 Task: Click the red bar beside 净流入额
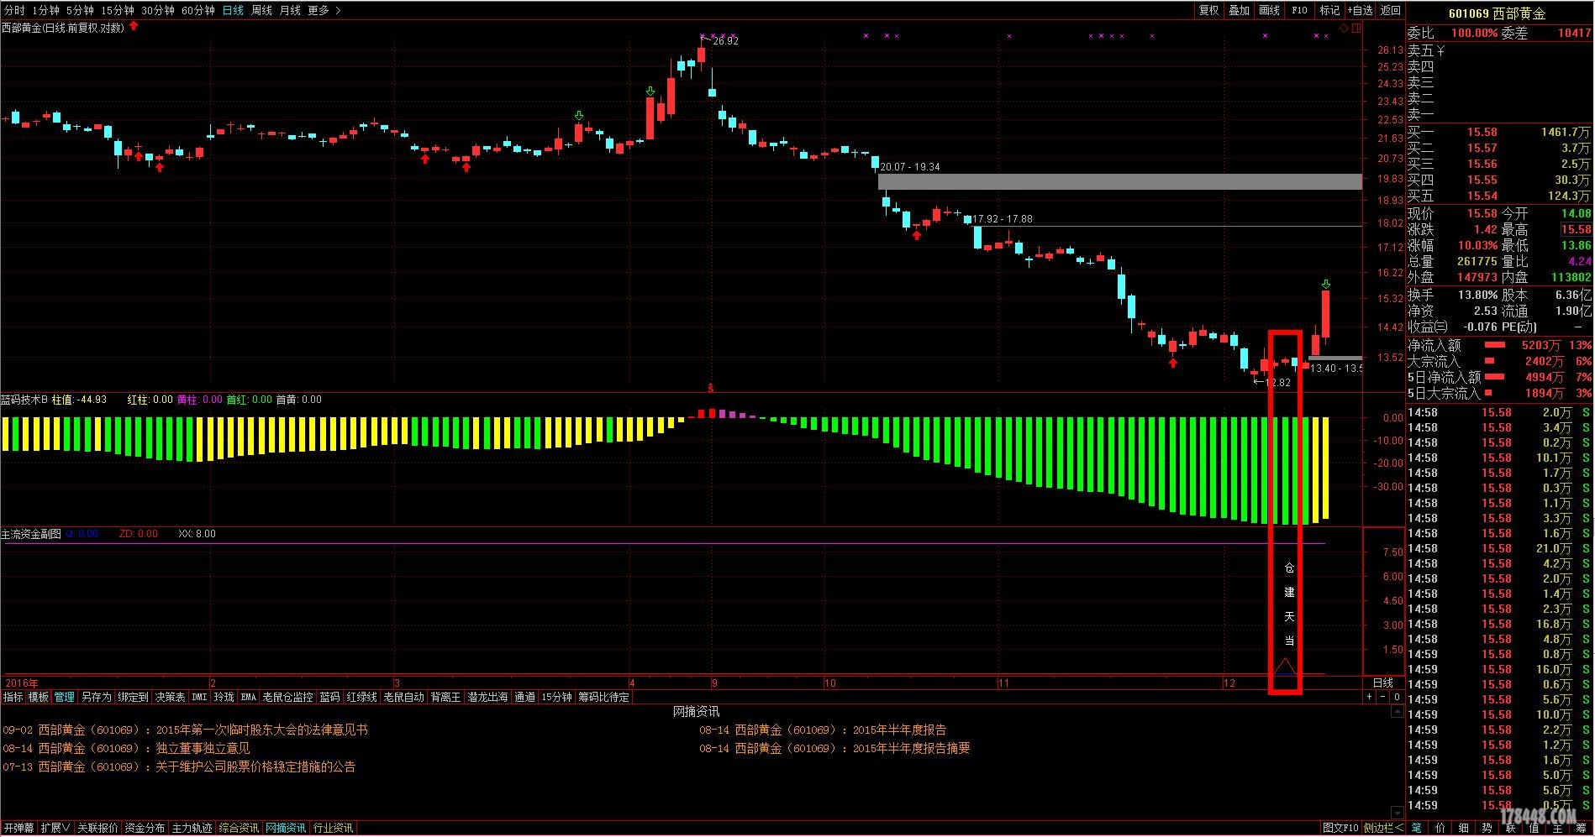[x=1495, y=345]
